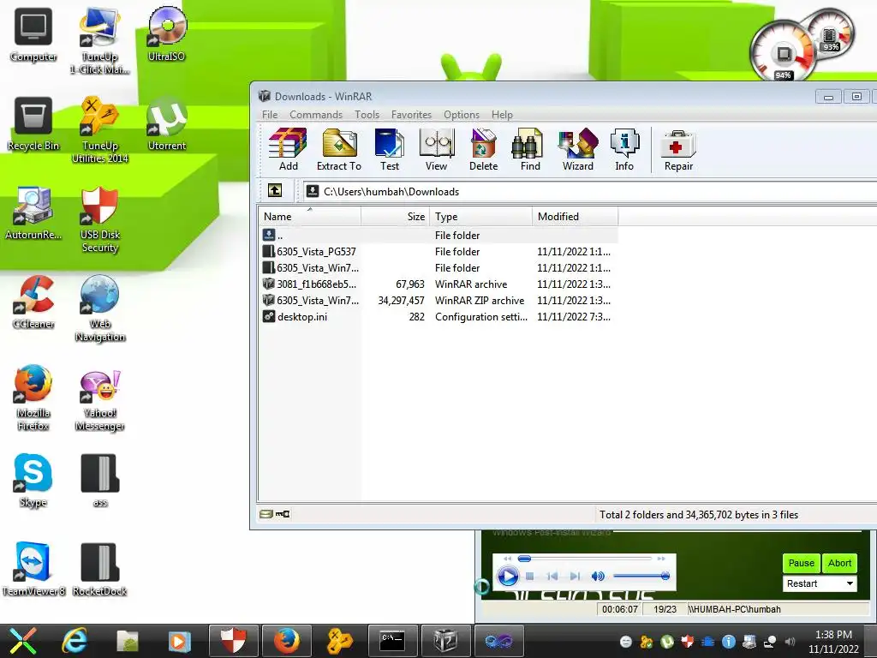The image size is (877, 658).
Task: Select Skype desktop shortcut
Action: (x=33, y=481)
